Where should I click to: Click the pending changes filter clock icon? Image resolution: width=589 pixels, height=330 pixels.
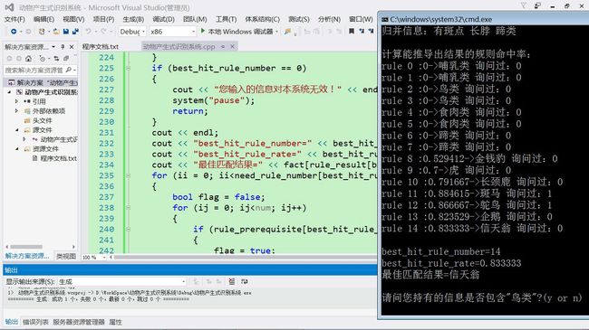tap(42, 59)
